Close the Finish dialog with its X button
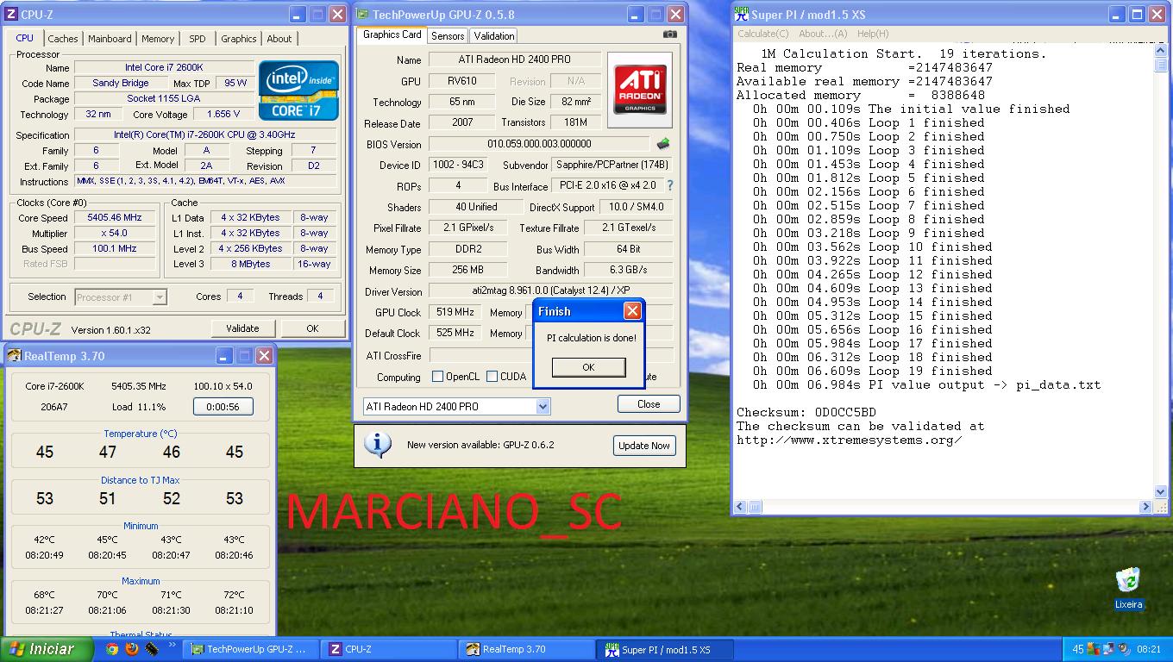The height and width of the screenshot is (662, 1173). (632, 311)
